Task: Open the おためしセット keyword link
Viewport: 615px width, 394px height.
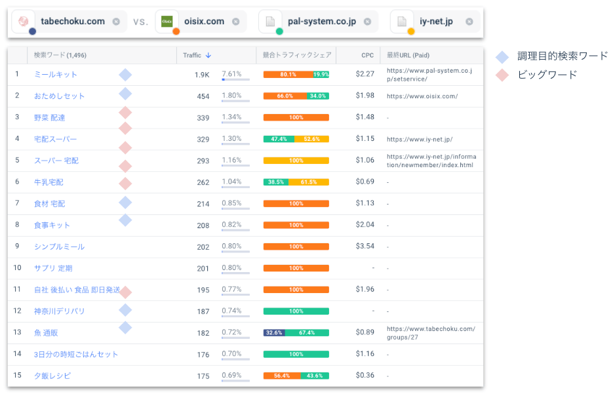Action: [x=60, y=96]
